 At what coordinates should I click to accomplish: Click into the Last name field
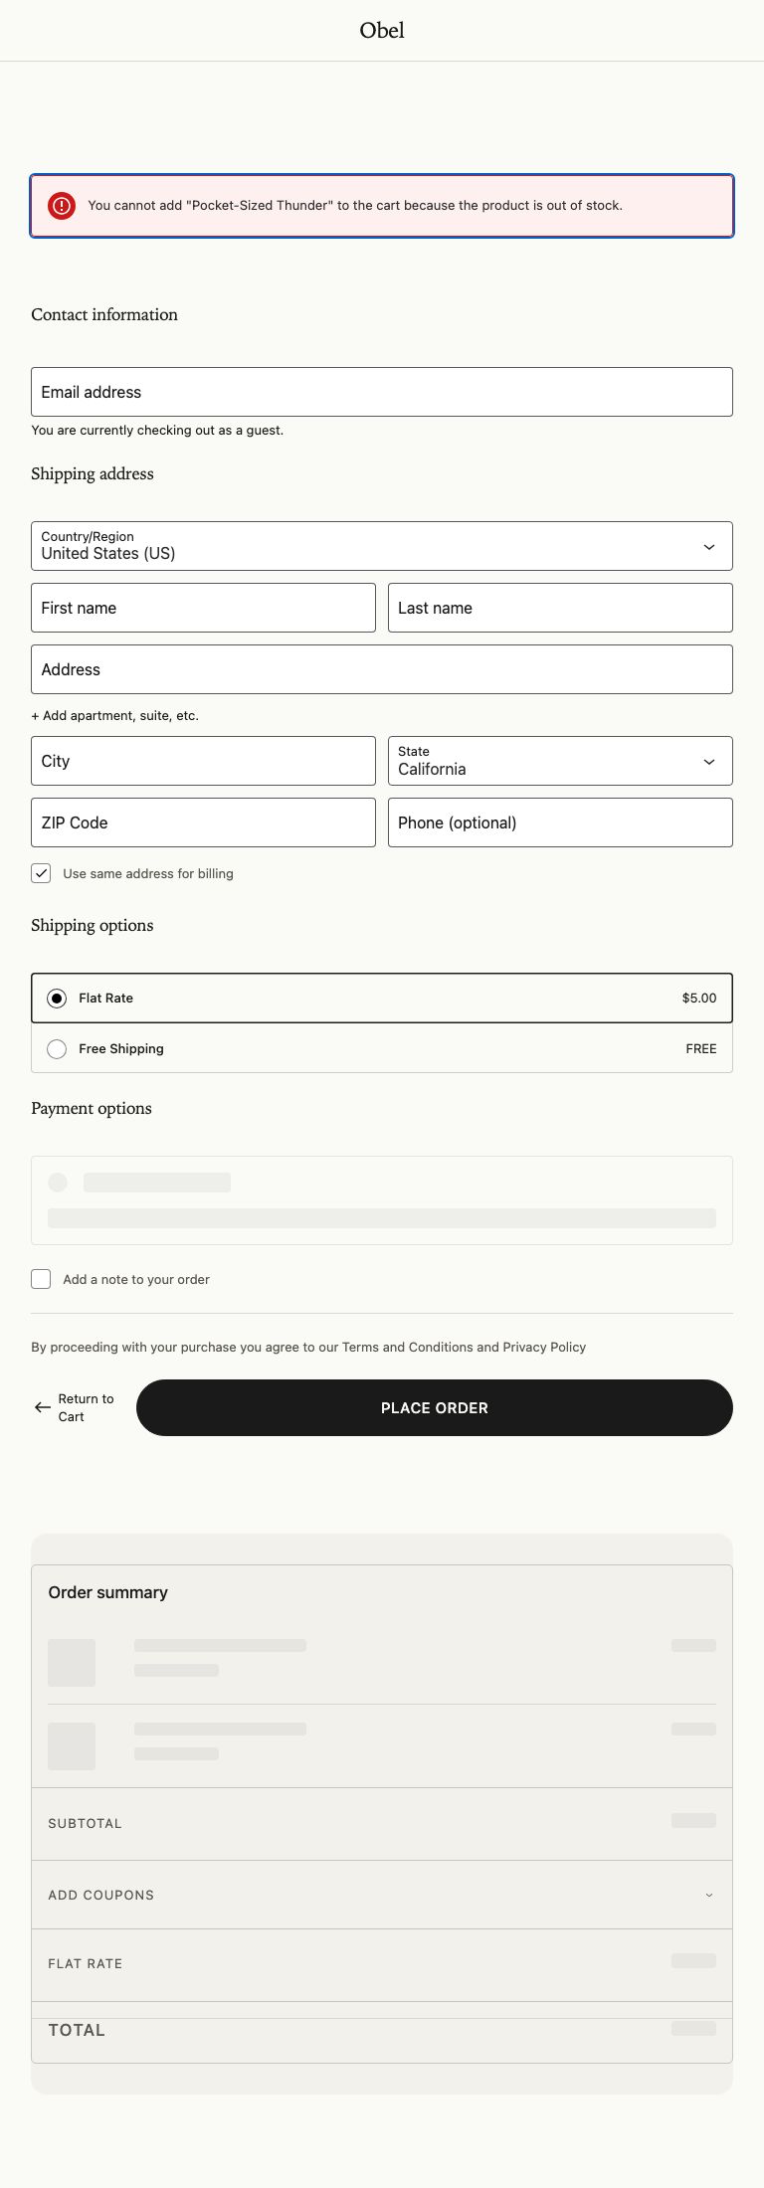click(560, 608)
